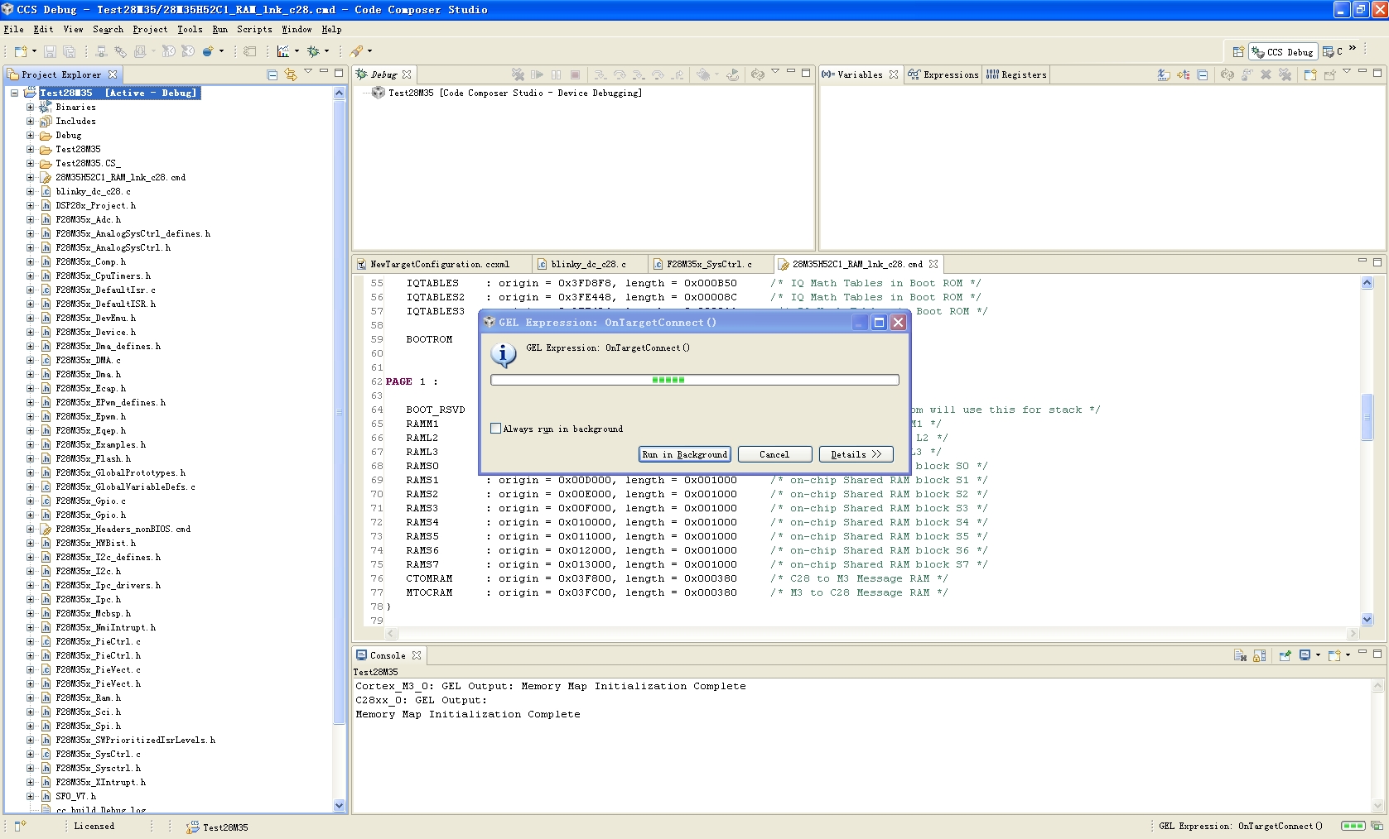1389x839 pixels.
Task: Collapse the Test28M35 project root node
Action: tap(15, 93)
